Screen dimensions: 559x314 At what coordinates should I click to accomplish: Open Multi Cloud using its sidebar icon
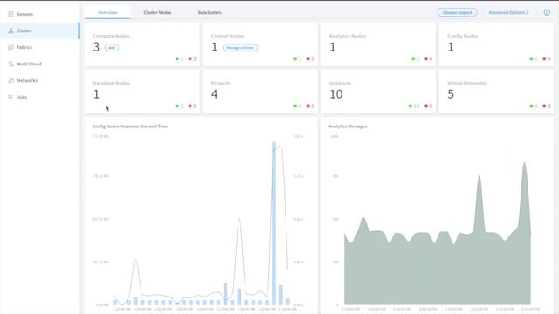10,64
